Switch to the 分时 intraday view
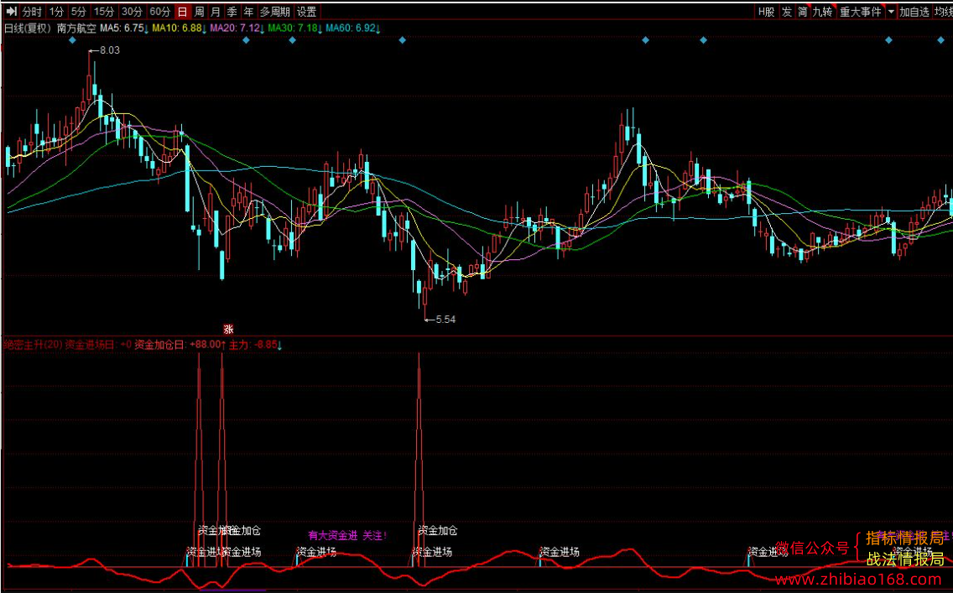Viewport: 953px width, 593px height. [x=32, y=12]
